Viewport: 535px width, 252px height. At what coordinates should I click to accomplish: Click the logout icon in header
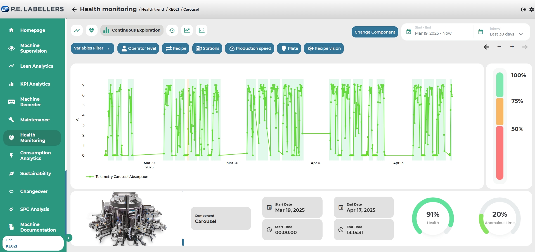(524, 10)
